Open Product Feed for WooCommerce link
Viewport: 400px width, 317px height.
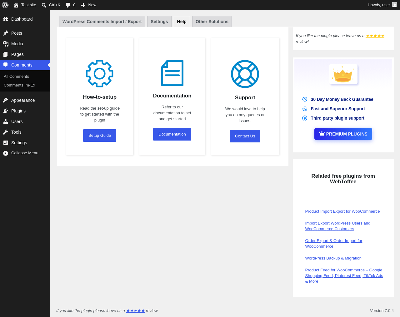[344, 276]
